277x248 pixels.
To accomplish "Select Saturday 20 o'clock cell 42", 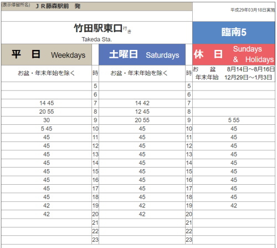I will (142, 214).
